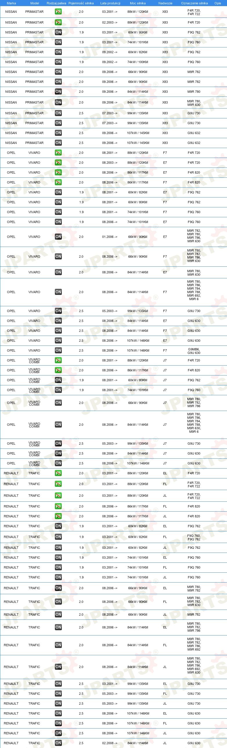Click ON icon in Vivaro Combi 60kW / 80KM row
This screenshot has height=748, width=227.
[58, 380]
